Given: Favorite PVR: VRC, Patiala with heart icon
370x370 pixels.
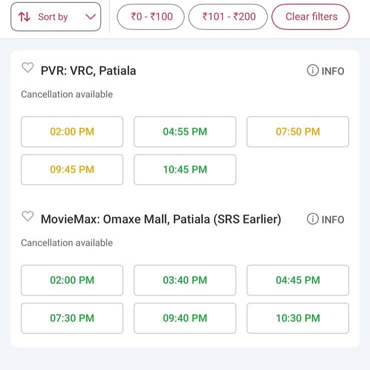Looking at the screenshot, I should (x=27, y=67).
